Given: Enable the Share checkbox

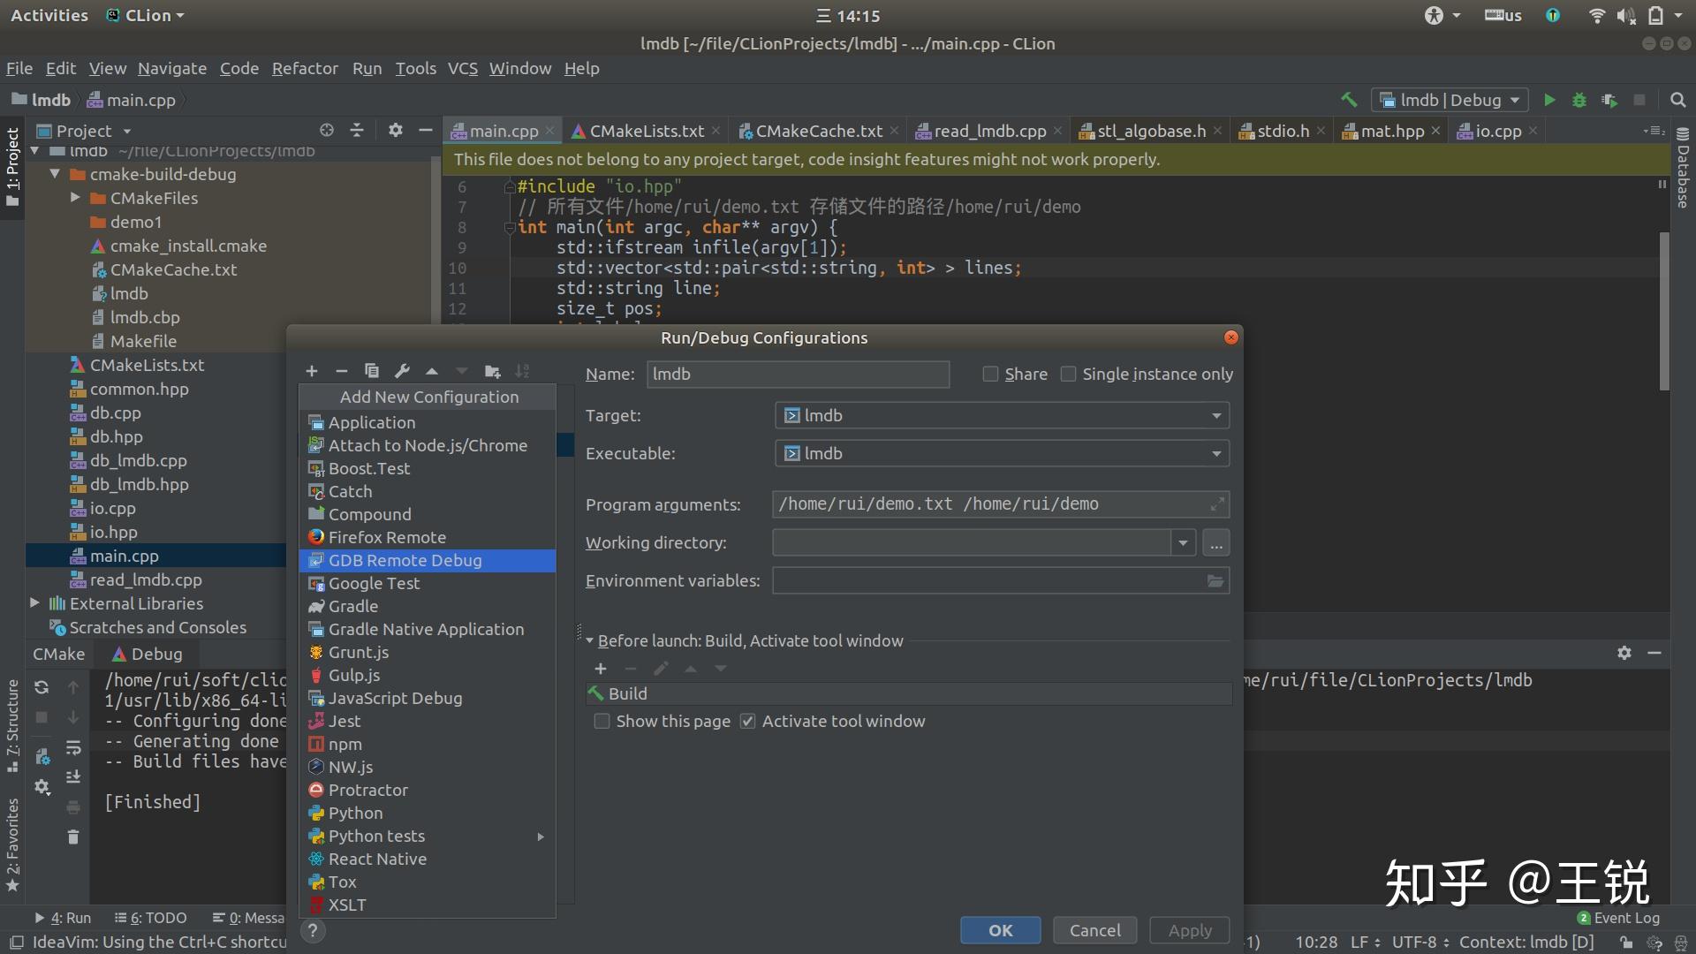Looking at the screenshot, I should pyautogui.click(x=990, y=375).
